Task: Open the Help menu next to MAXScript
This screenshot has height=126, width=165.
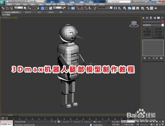Action: (102, 5)
